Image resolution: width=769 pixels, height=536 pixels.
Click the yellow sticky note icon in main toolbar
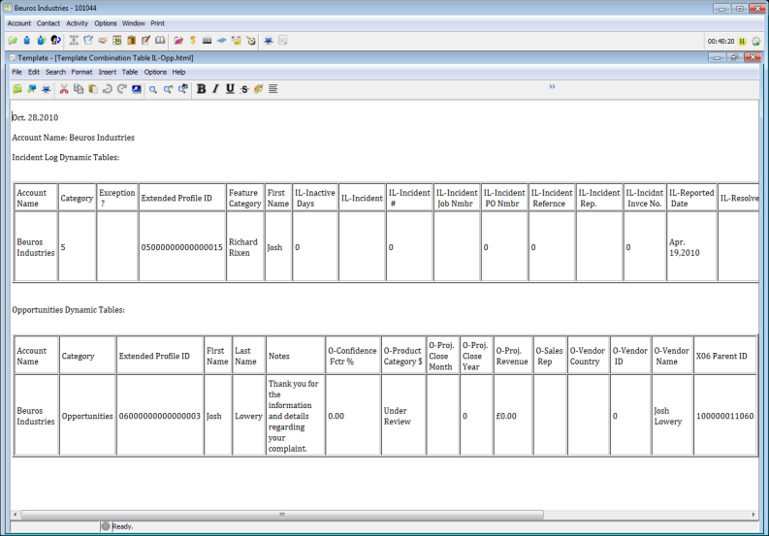click(237, 41)
